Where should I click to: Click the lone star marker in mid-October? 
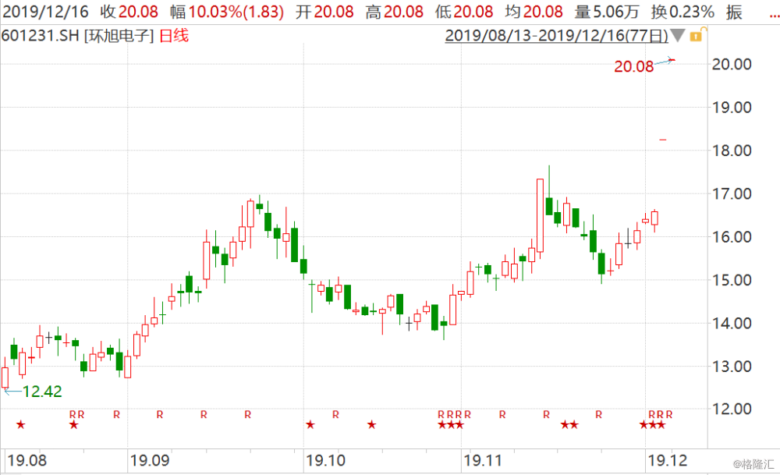coord(372,425)
